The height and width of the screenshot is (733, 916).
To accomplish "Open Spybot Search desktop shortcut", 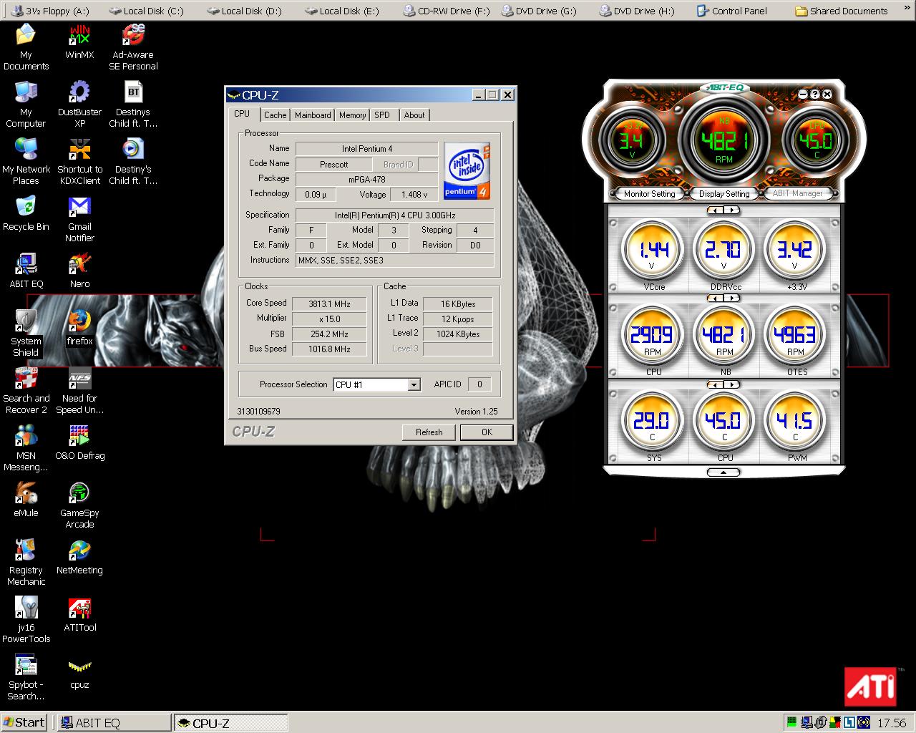I will [26, 677].
